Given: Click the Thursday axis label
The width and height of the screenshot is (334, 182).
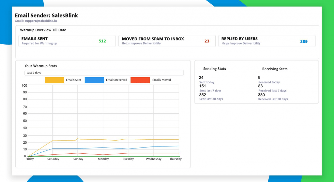Looking at the screenshot, I should coord(175,159).
